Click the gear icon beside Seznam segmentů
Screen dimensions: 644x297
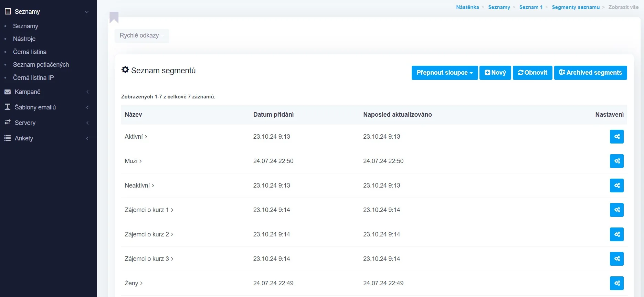[125, 70]
